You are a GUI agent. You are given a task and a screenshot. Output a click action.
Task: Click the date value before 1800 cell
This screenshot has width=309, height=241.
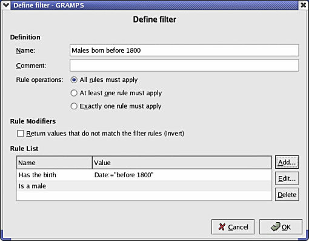click(124, 175)
